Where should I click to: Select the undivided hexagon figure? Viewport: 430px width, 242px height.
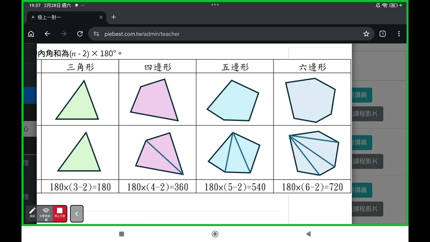(x=310, y=100)
